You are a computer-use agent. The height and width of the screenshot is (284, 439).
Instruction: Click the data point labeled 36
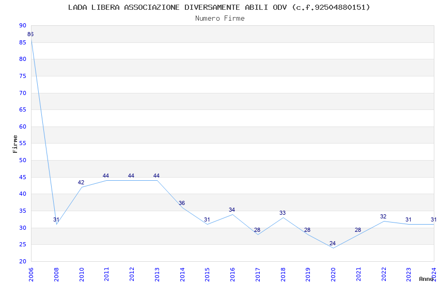(182, 207)
